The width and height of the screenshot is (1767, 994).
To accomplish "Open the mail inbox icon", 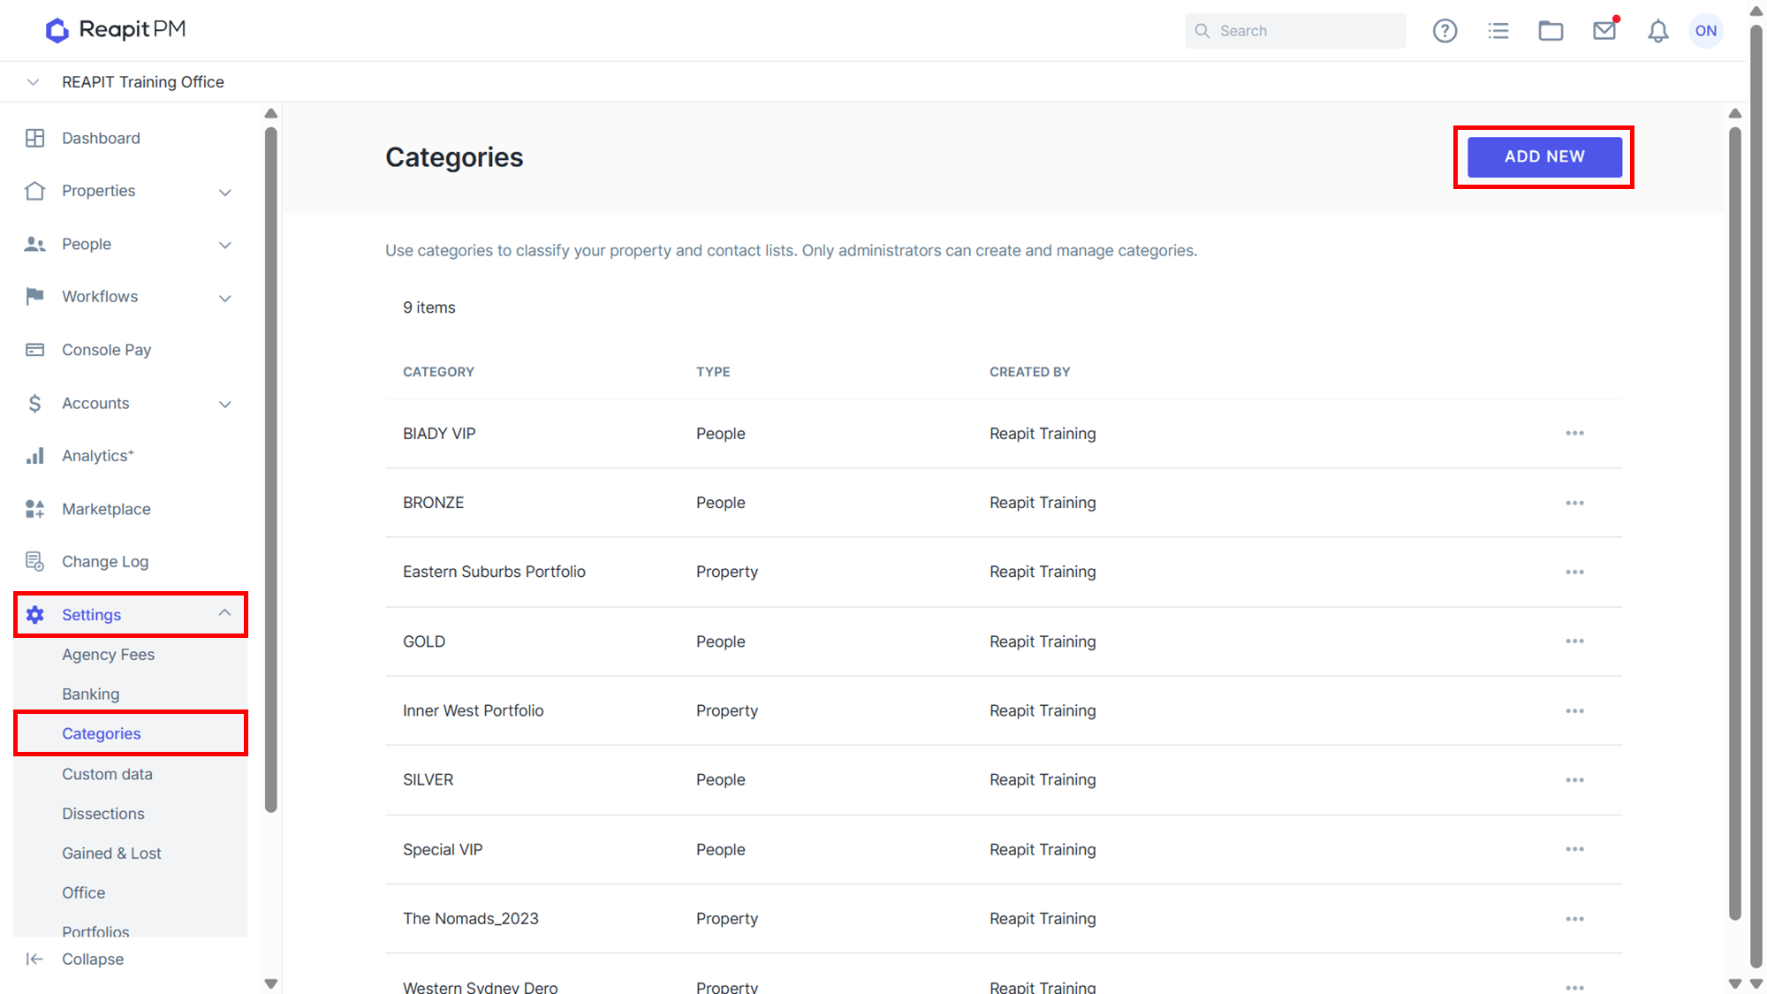I will [x=1604, y=31].
